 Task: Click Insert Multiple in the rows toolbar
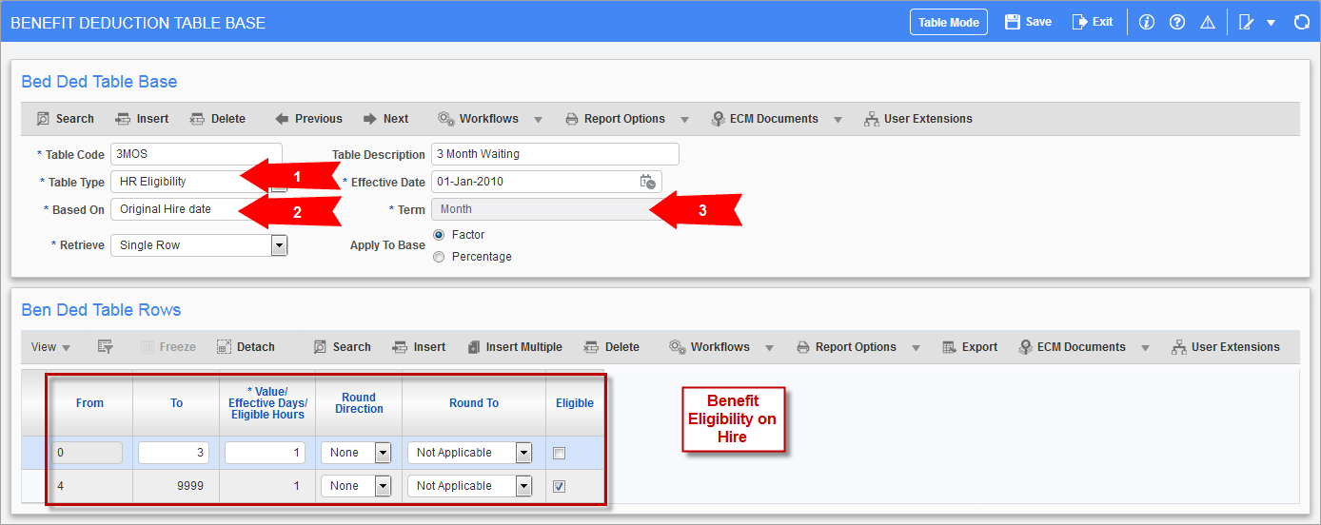(x=515, y=347)
